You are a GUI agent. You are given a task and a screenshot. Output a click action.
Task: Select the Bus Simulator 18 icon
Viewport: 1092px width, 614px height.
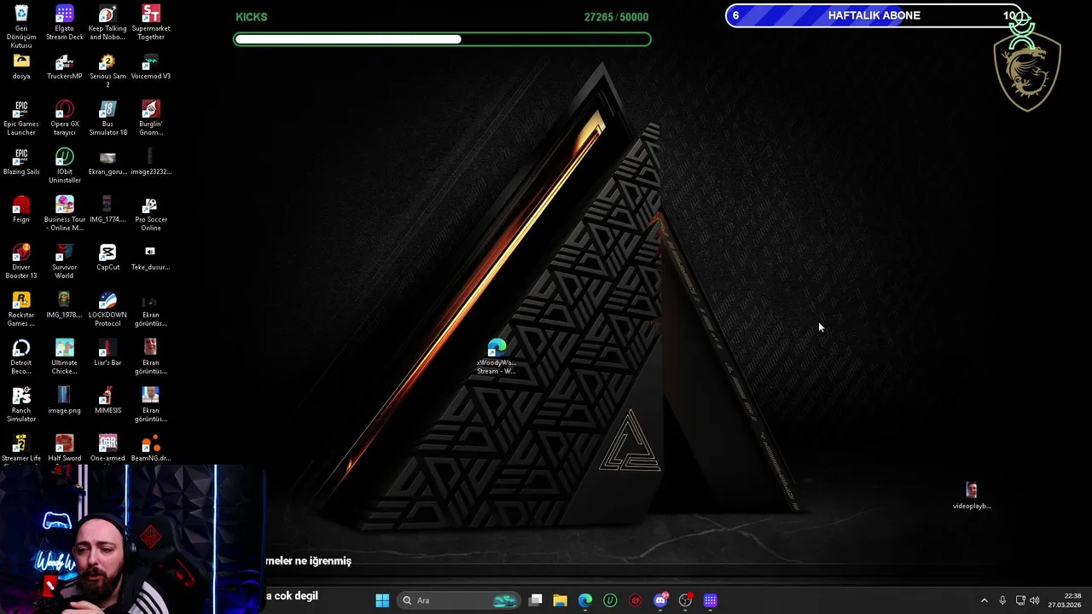click(107, 119)
